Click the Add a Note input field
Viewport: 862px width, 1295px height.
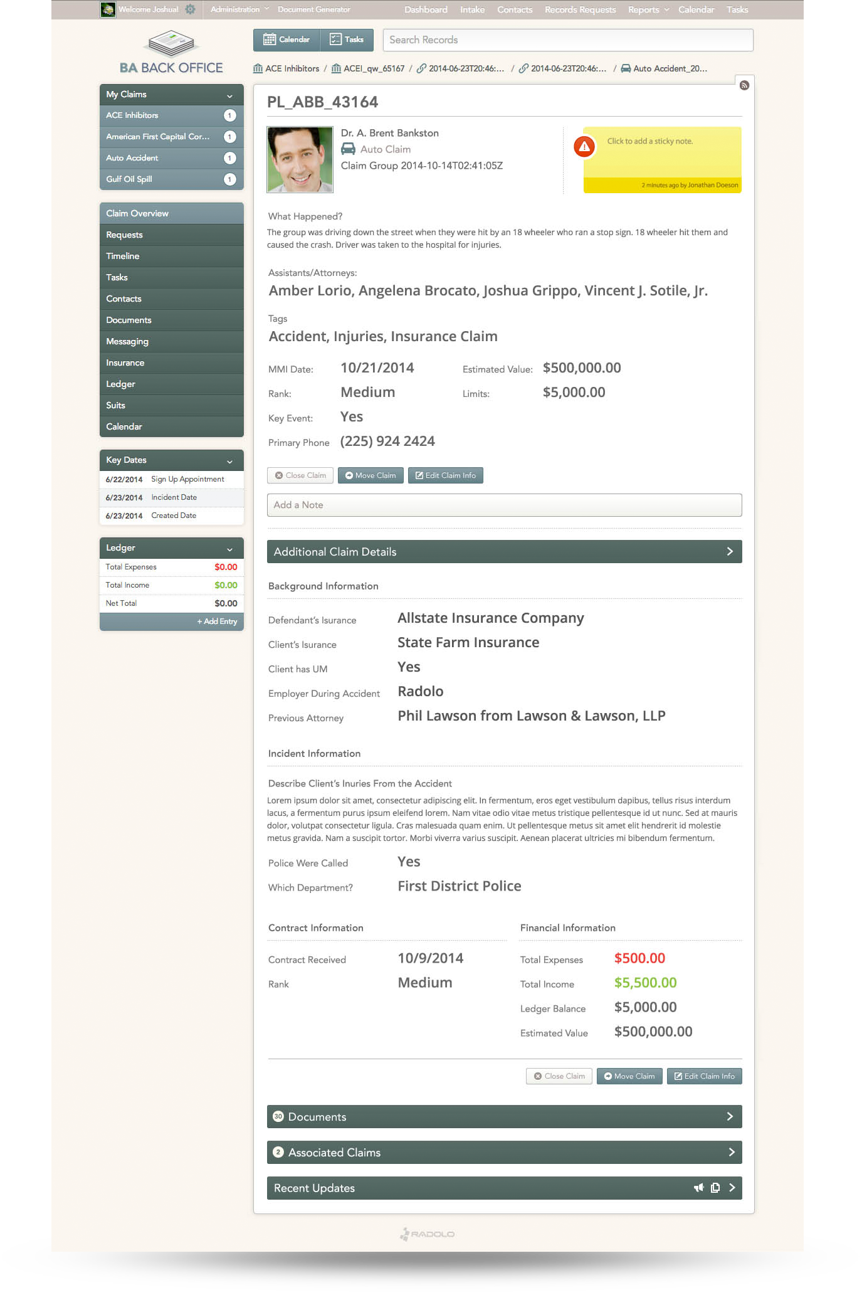click(x=504, y=505)
